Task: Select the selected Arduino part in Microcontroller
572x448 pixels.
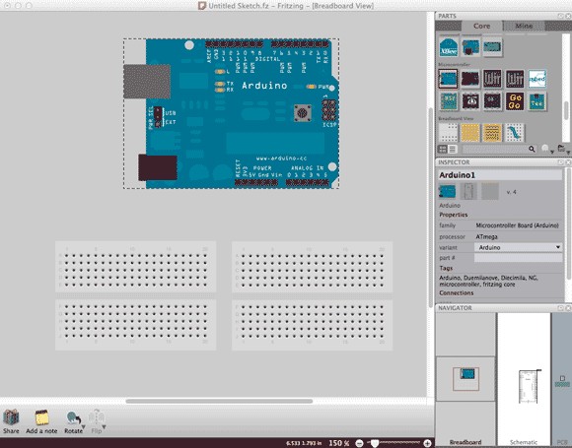Action: pyautogui.click(x=448, y=79)
